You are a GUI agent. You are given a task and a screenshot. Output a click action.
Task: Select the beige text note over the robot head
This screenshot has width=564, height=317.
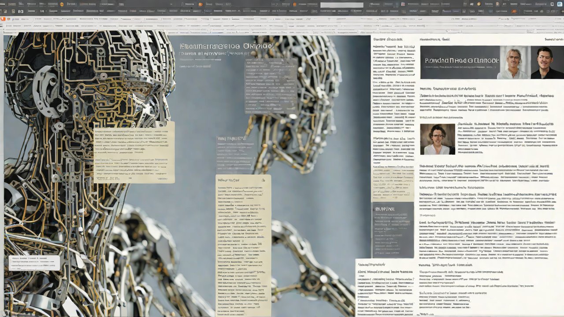click(134, 152)
